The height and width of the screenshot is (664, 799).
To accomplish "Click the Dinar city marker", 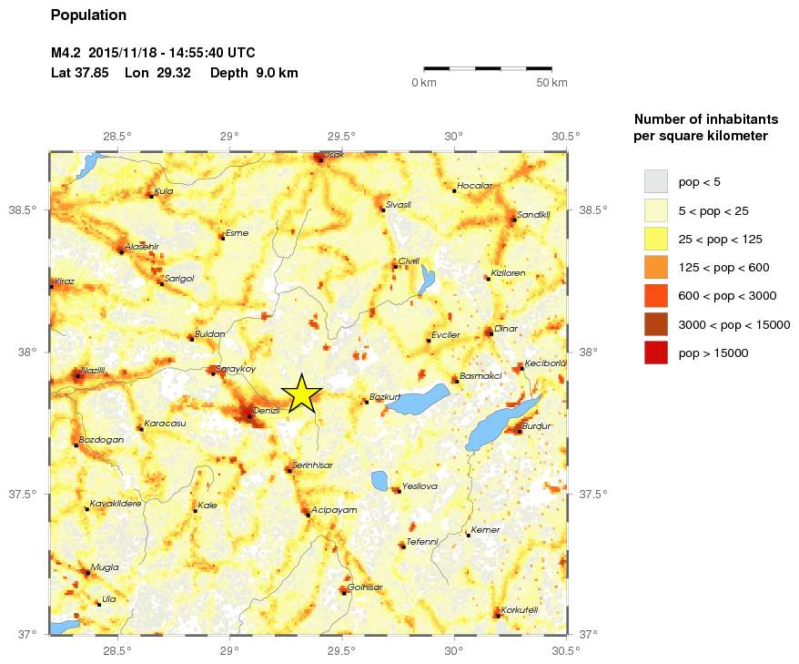I will (491, 333).
